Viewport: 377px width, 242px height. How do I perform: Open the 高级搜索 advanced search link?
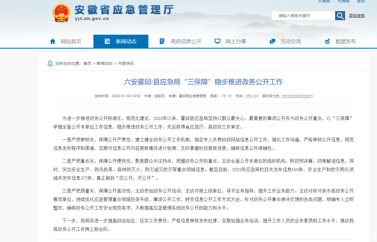356,16
